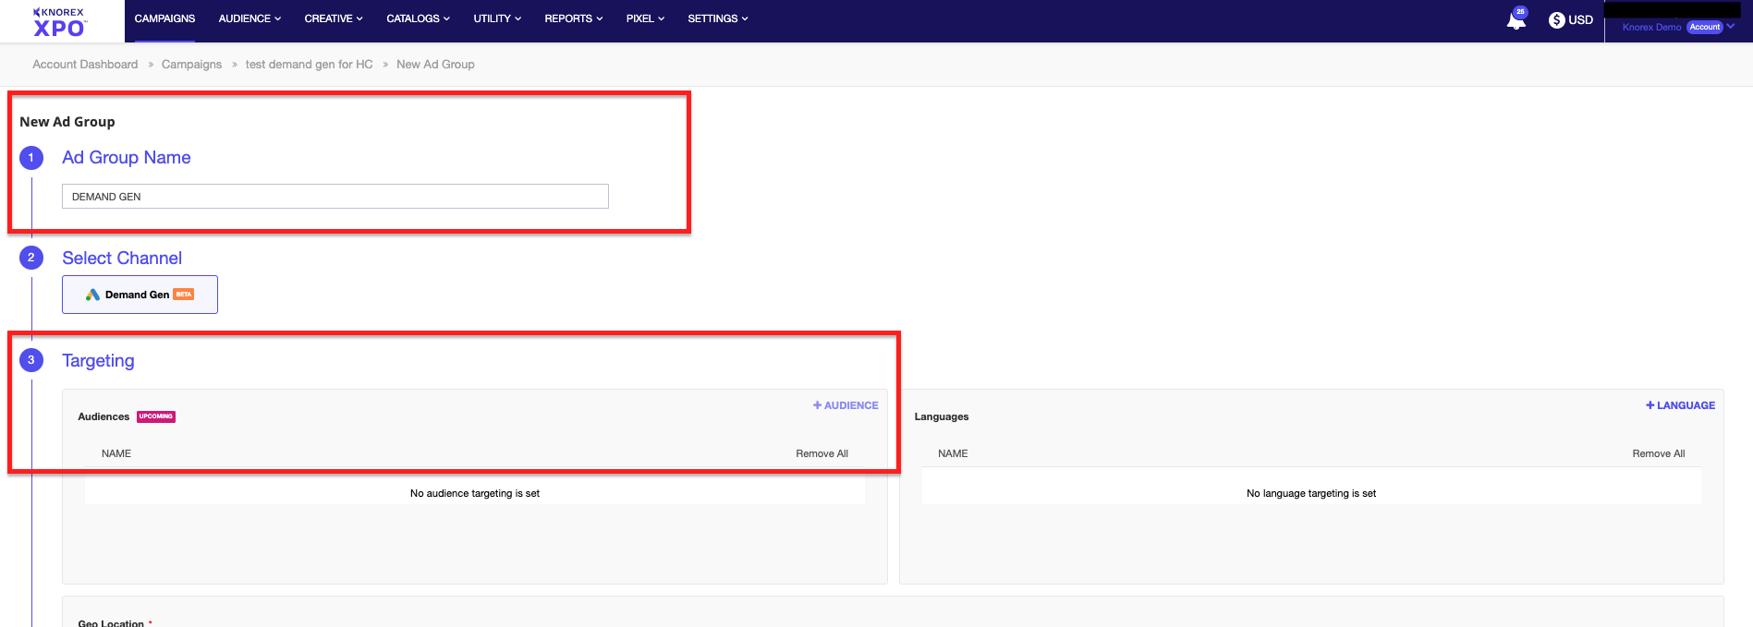Open the notifications bell icon
This screenshot has height=627, width=1753.
click(x=1516, y=20)
